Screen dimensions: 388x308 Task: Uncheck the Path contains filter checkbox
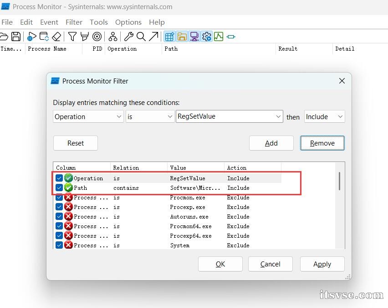59,188
